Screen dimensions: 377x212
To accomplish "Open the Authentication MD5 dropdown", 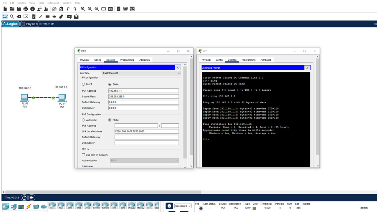I will 144,160.
